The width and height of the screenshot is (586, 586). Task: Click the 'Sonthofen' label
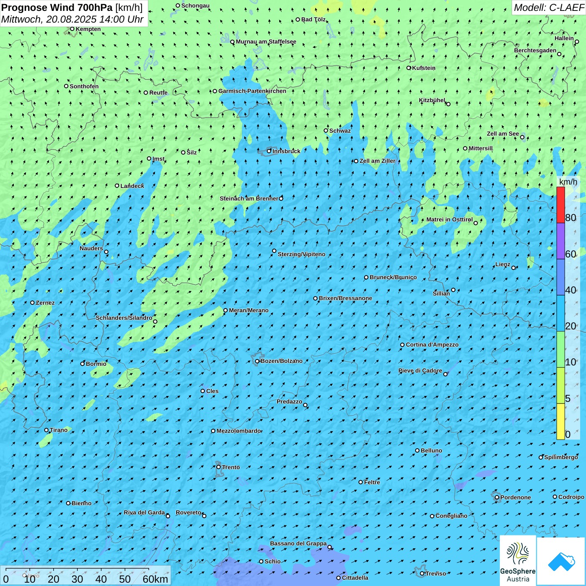(84, 86)
